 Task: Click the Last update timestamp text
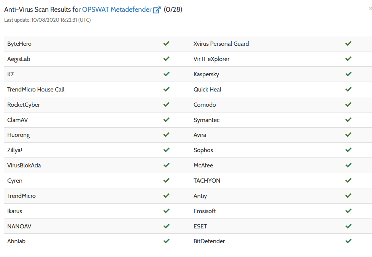pos(48,20)
